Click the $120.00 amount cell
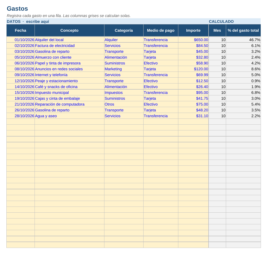Image resolution: width=267 pixels, height=254 pixels. tap(193, 69)
